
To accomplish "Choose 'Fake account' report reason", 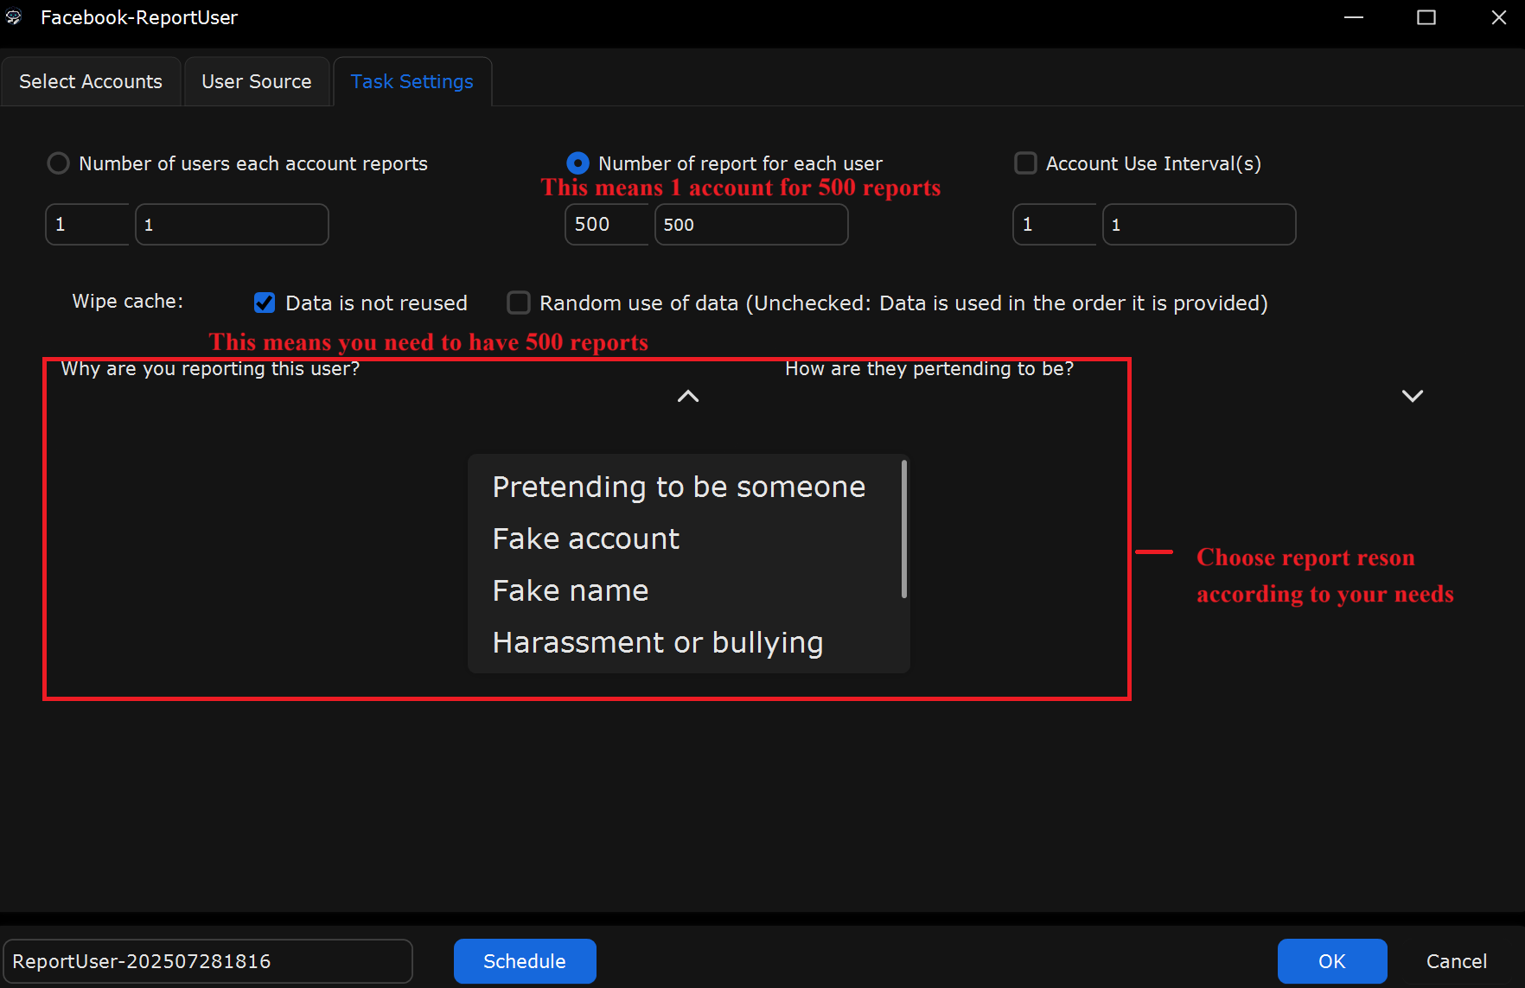I will tap(586, 539).
